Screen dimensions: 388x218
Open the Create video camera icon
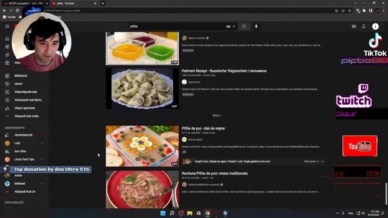pyautogui.click(x=354, y=27)
